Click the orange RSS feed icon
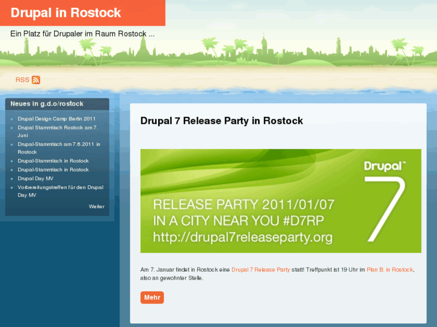 pos(36,80)
